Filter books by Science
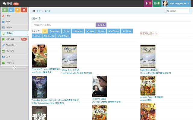The image size is (193, 120). (37, 36)
